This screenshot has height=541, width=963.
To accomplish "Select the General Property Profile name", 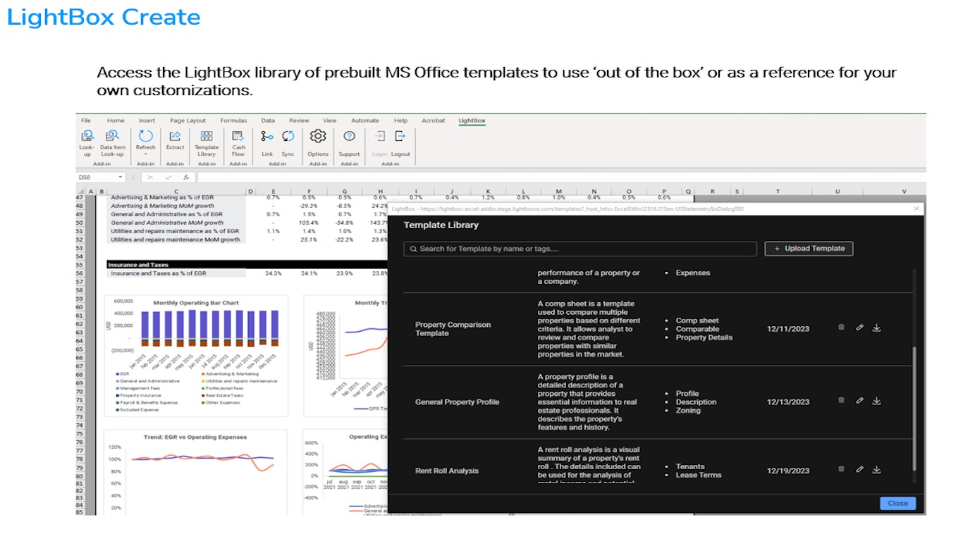I will 457,402.
